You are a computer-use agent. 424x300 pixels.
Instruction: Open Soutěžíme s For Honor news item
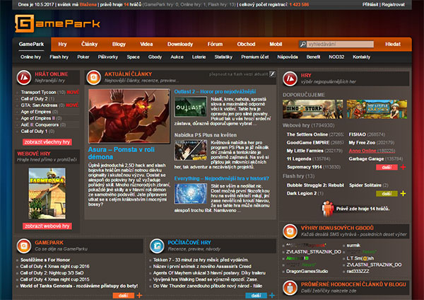[x=45, y=260]
